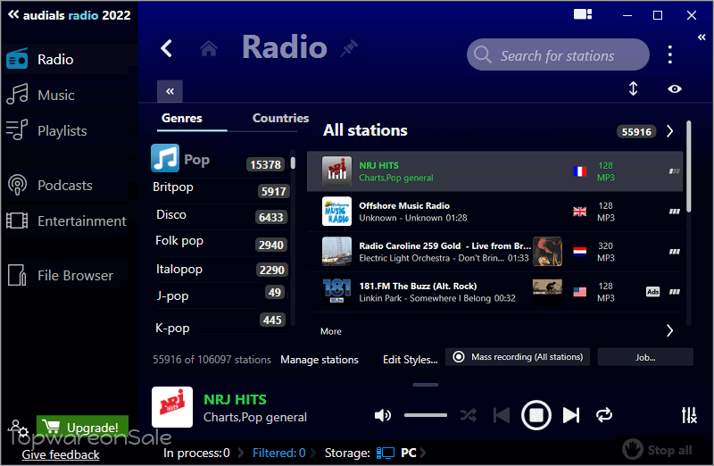This screenshot has width=714, height=466.
Task: Select the Britpop genre
Action: [220, 187]
